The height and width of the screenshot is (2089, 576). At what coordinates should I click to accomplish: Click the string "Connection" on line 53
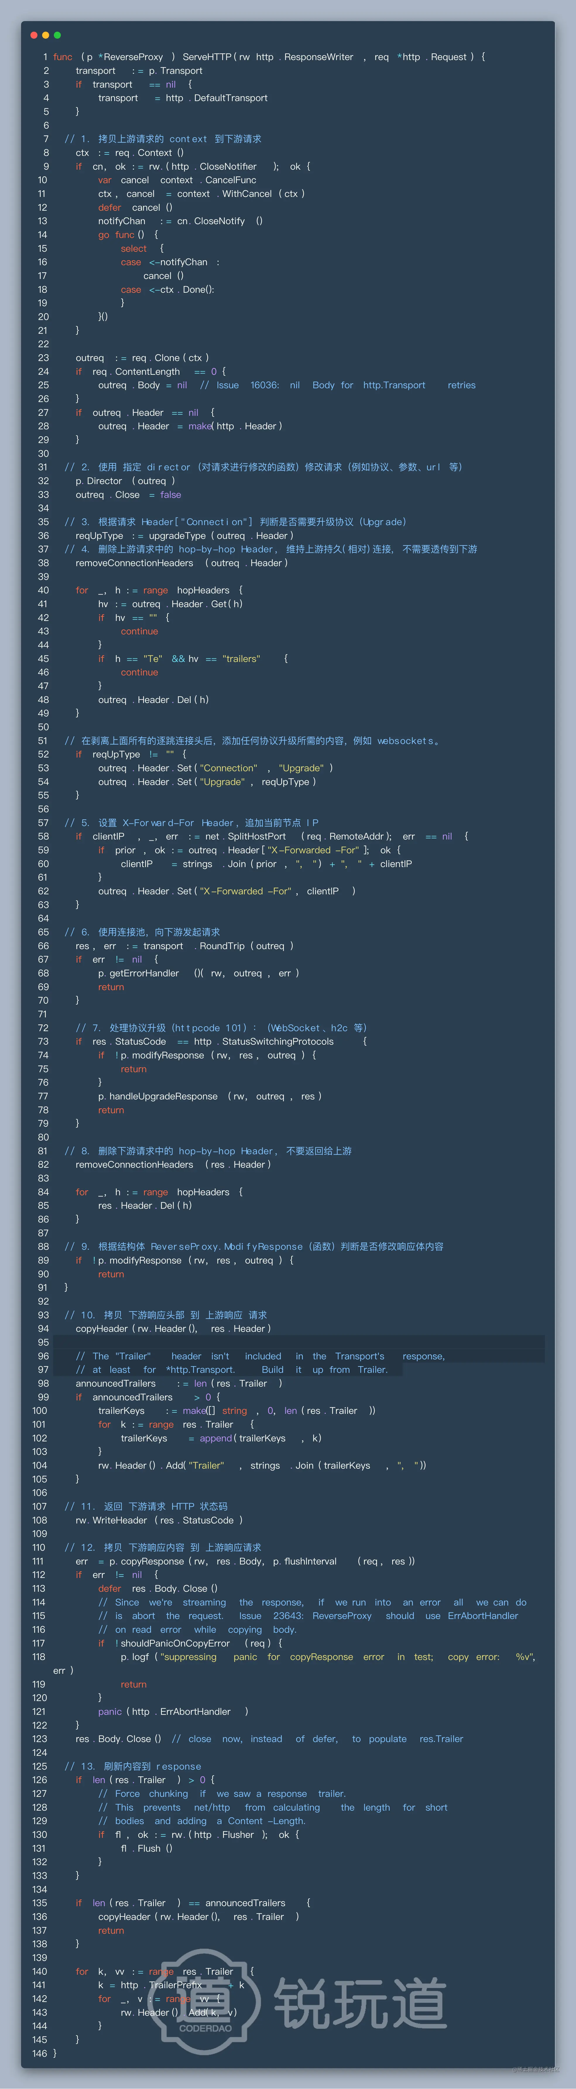tap(229, 768)
